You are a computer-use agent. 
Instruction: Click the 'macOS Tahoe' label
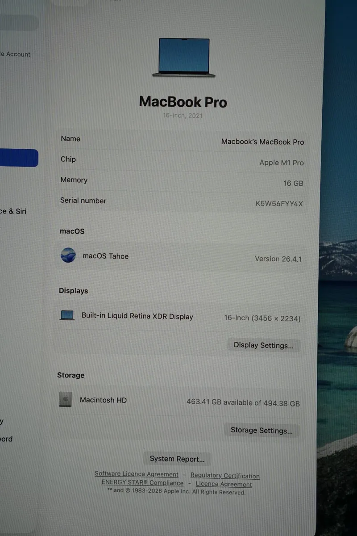tap(106, 256)
